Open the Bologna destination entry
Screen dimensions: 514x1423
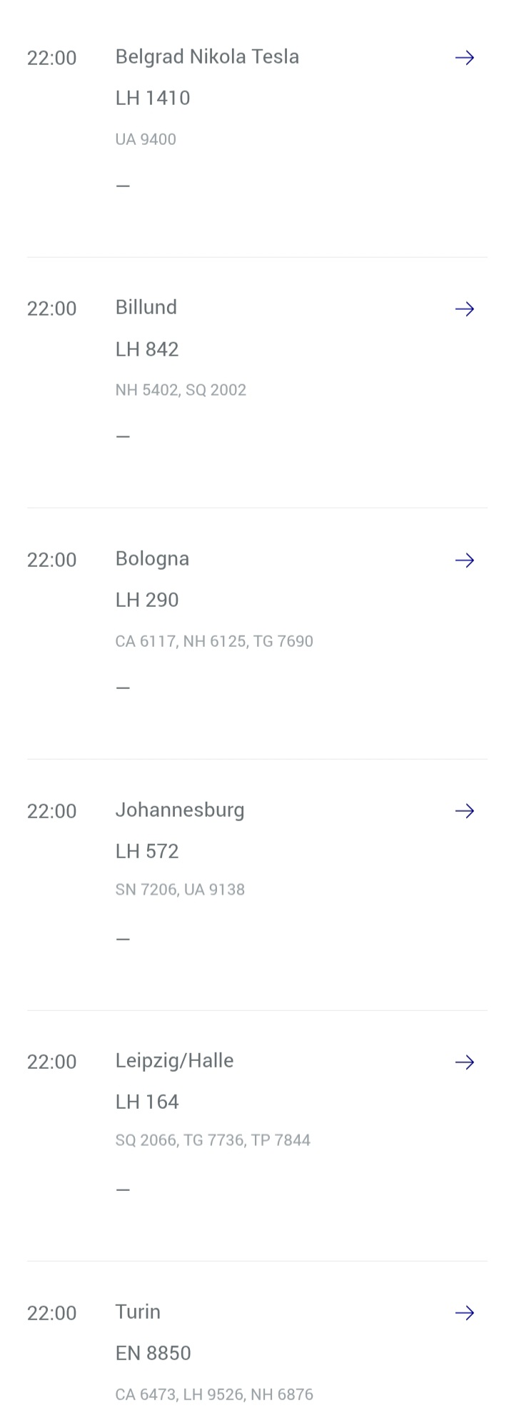click(x=152, y=558)
